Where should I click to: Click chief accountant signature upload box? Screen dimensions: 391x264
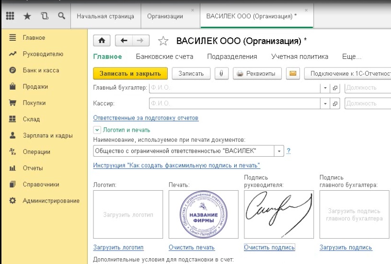[355, 214]
